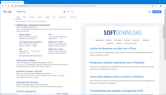Open the Chrome profile avatar
The height and width of the screenshot is (95, 166).
161,6
